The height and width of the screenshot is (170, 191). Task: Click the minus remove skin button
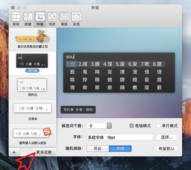pyautogui.click(x=26, y=152)
